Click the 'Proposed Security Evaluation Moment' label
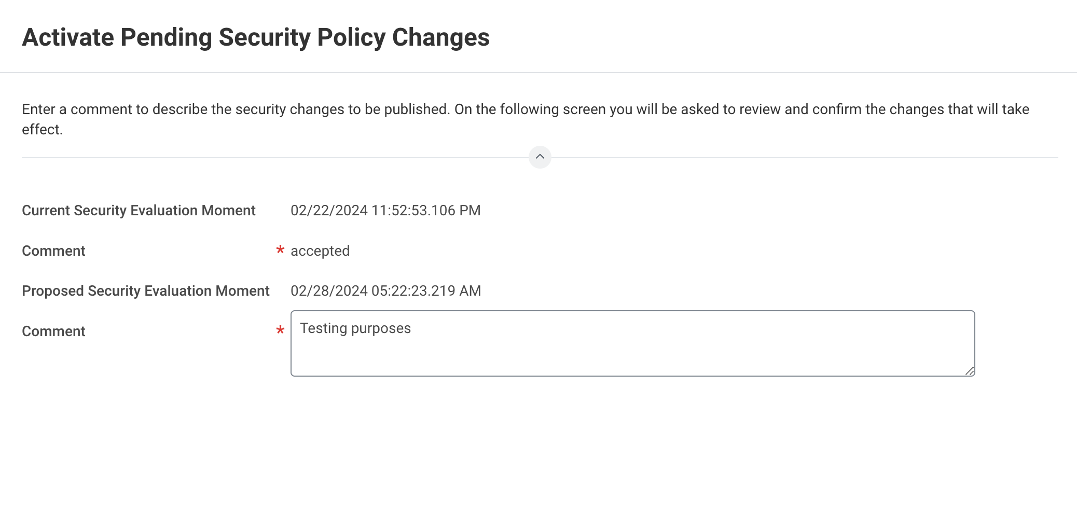This screenshot has height=525, width=1077. coord(146,291)
